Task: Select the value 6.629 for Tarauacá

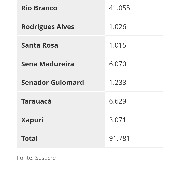Action: (118, 101)
